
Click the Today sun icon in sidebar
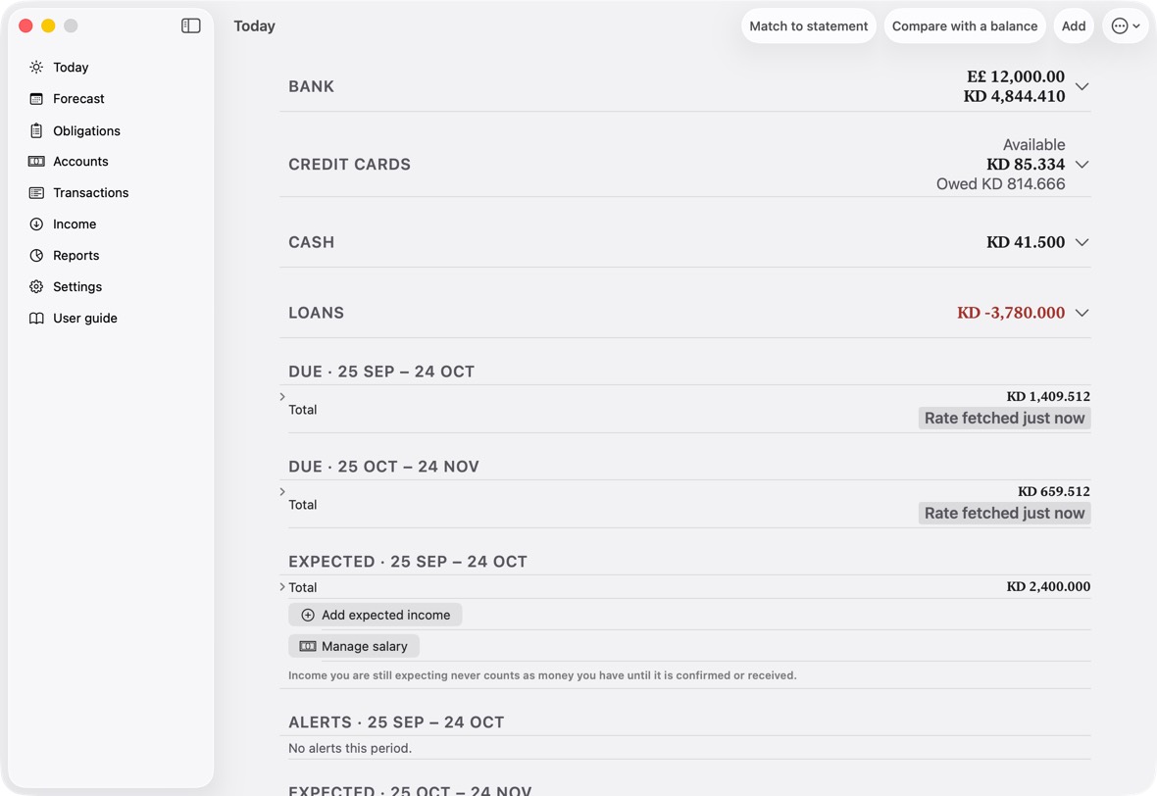[36, 67]
